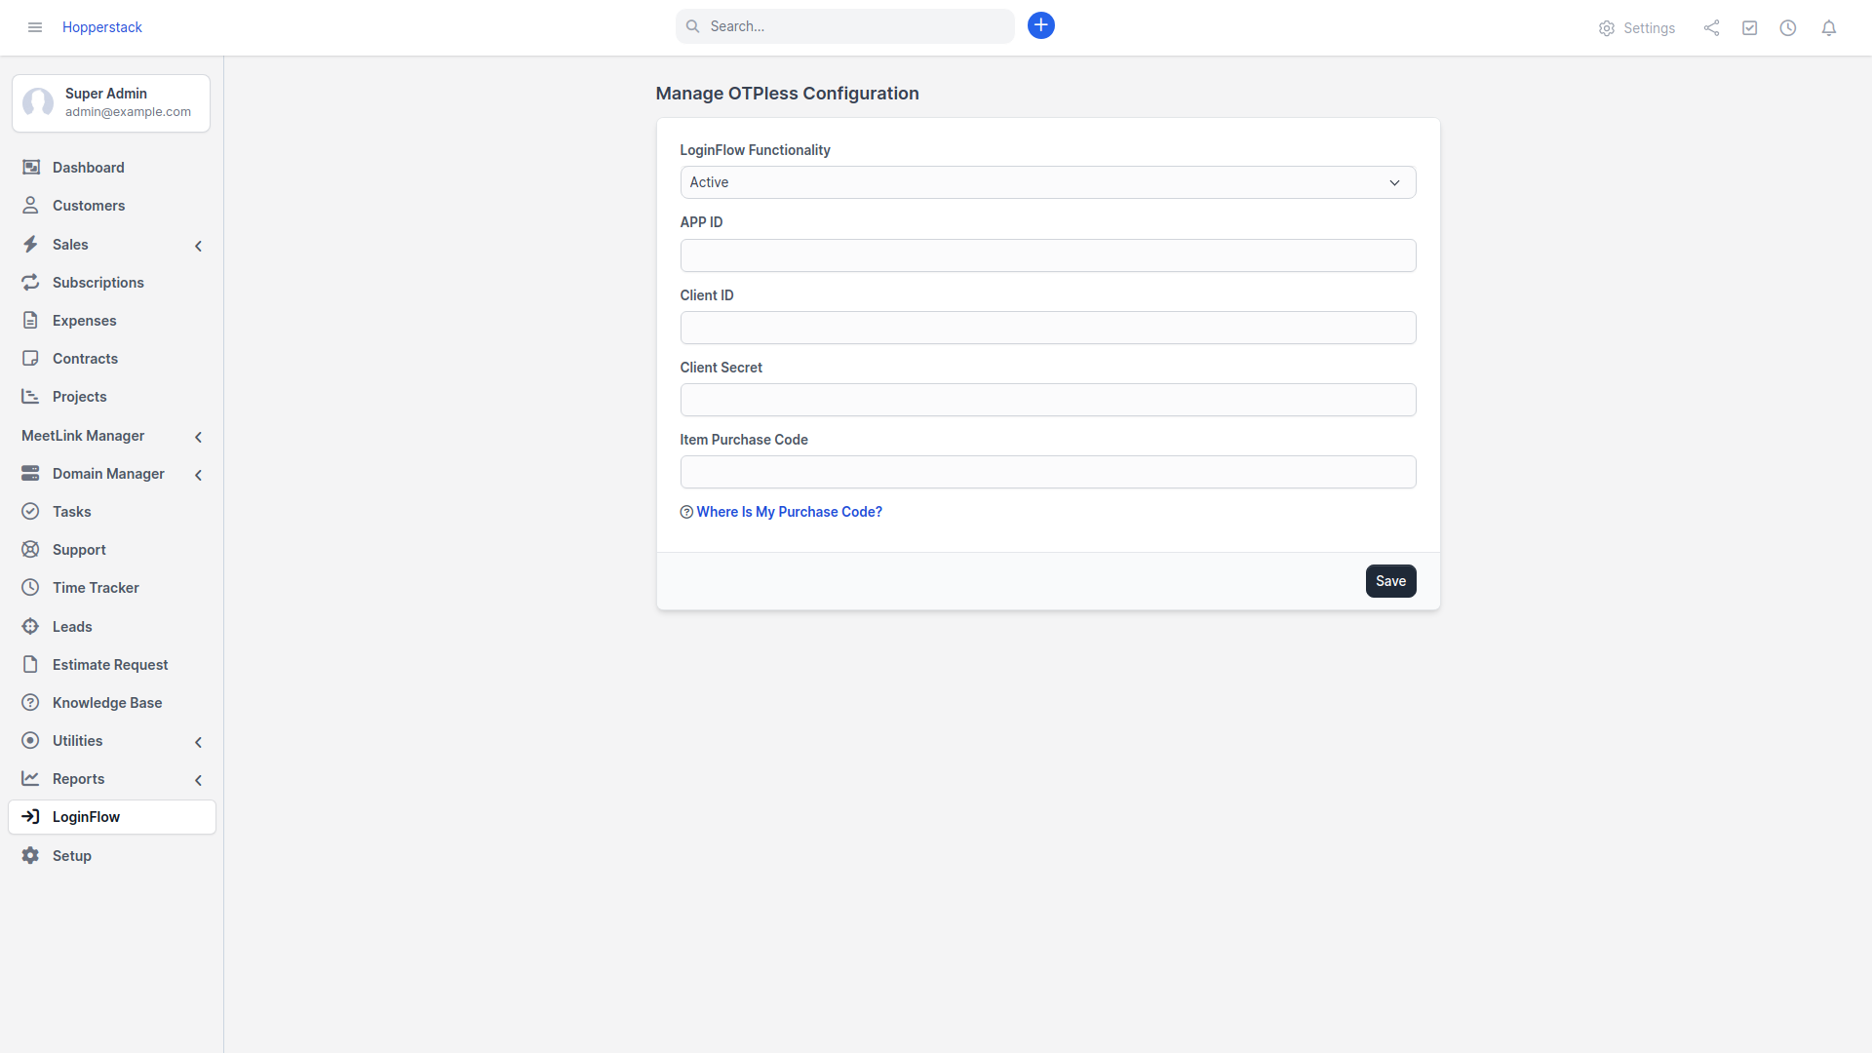Click the Sales lightning bolt icon

tap(30, 245)
